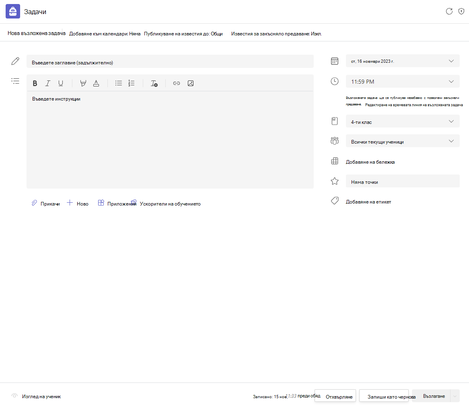469x405 pixels.
Task: Click the students group icon
Action: pyautogui.click(x=334, y=141)
